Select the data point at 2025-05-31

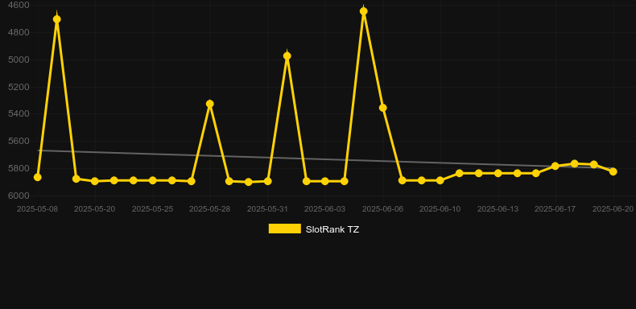point(268,181)
